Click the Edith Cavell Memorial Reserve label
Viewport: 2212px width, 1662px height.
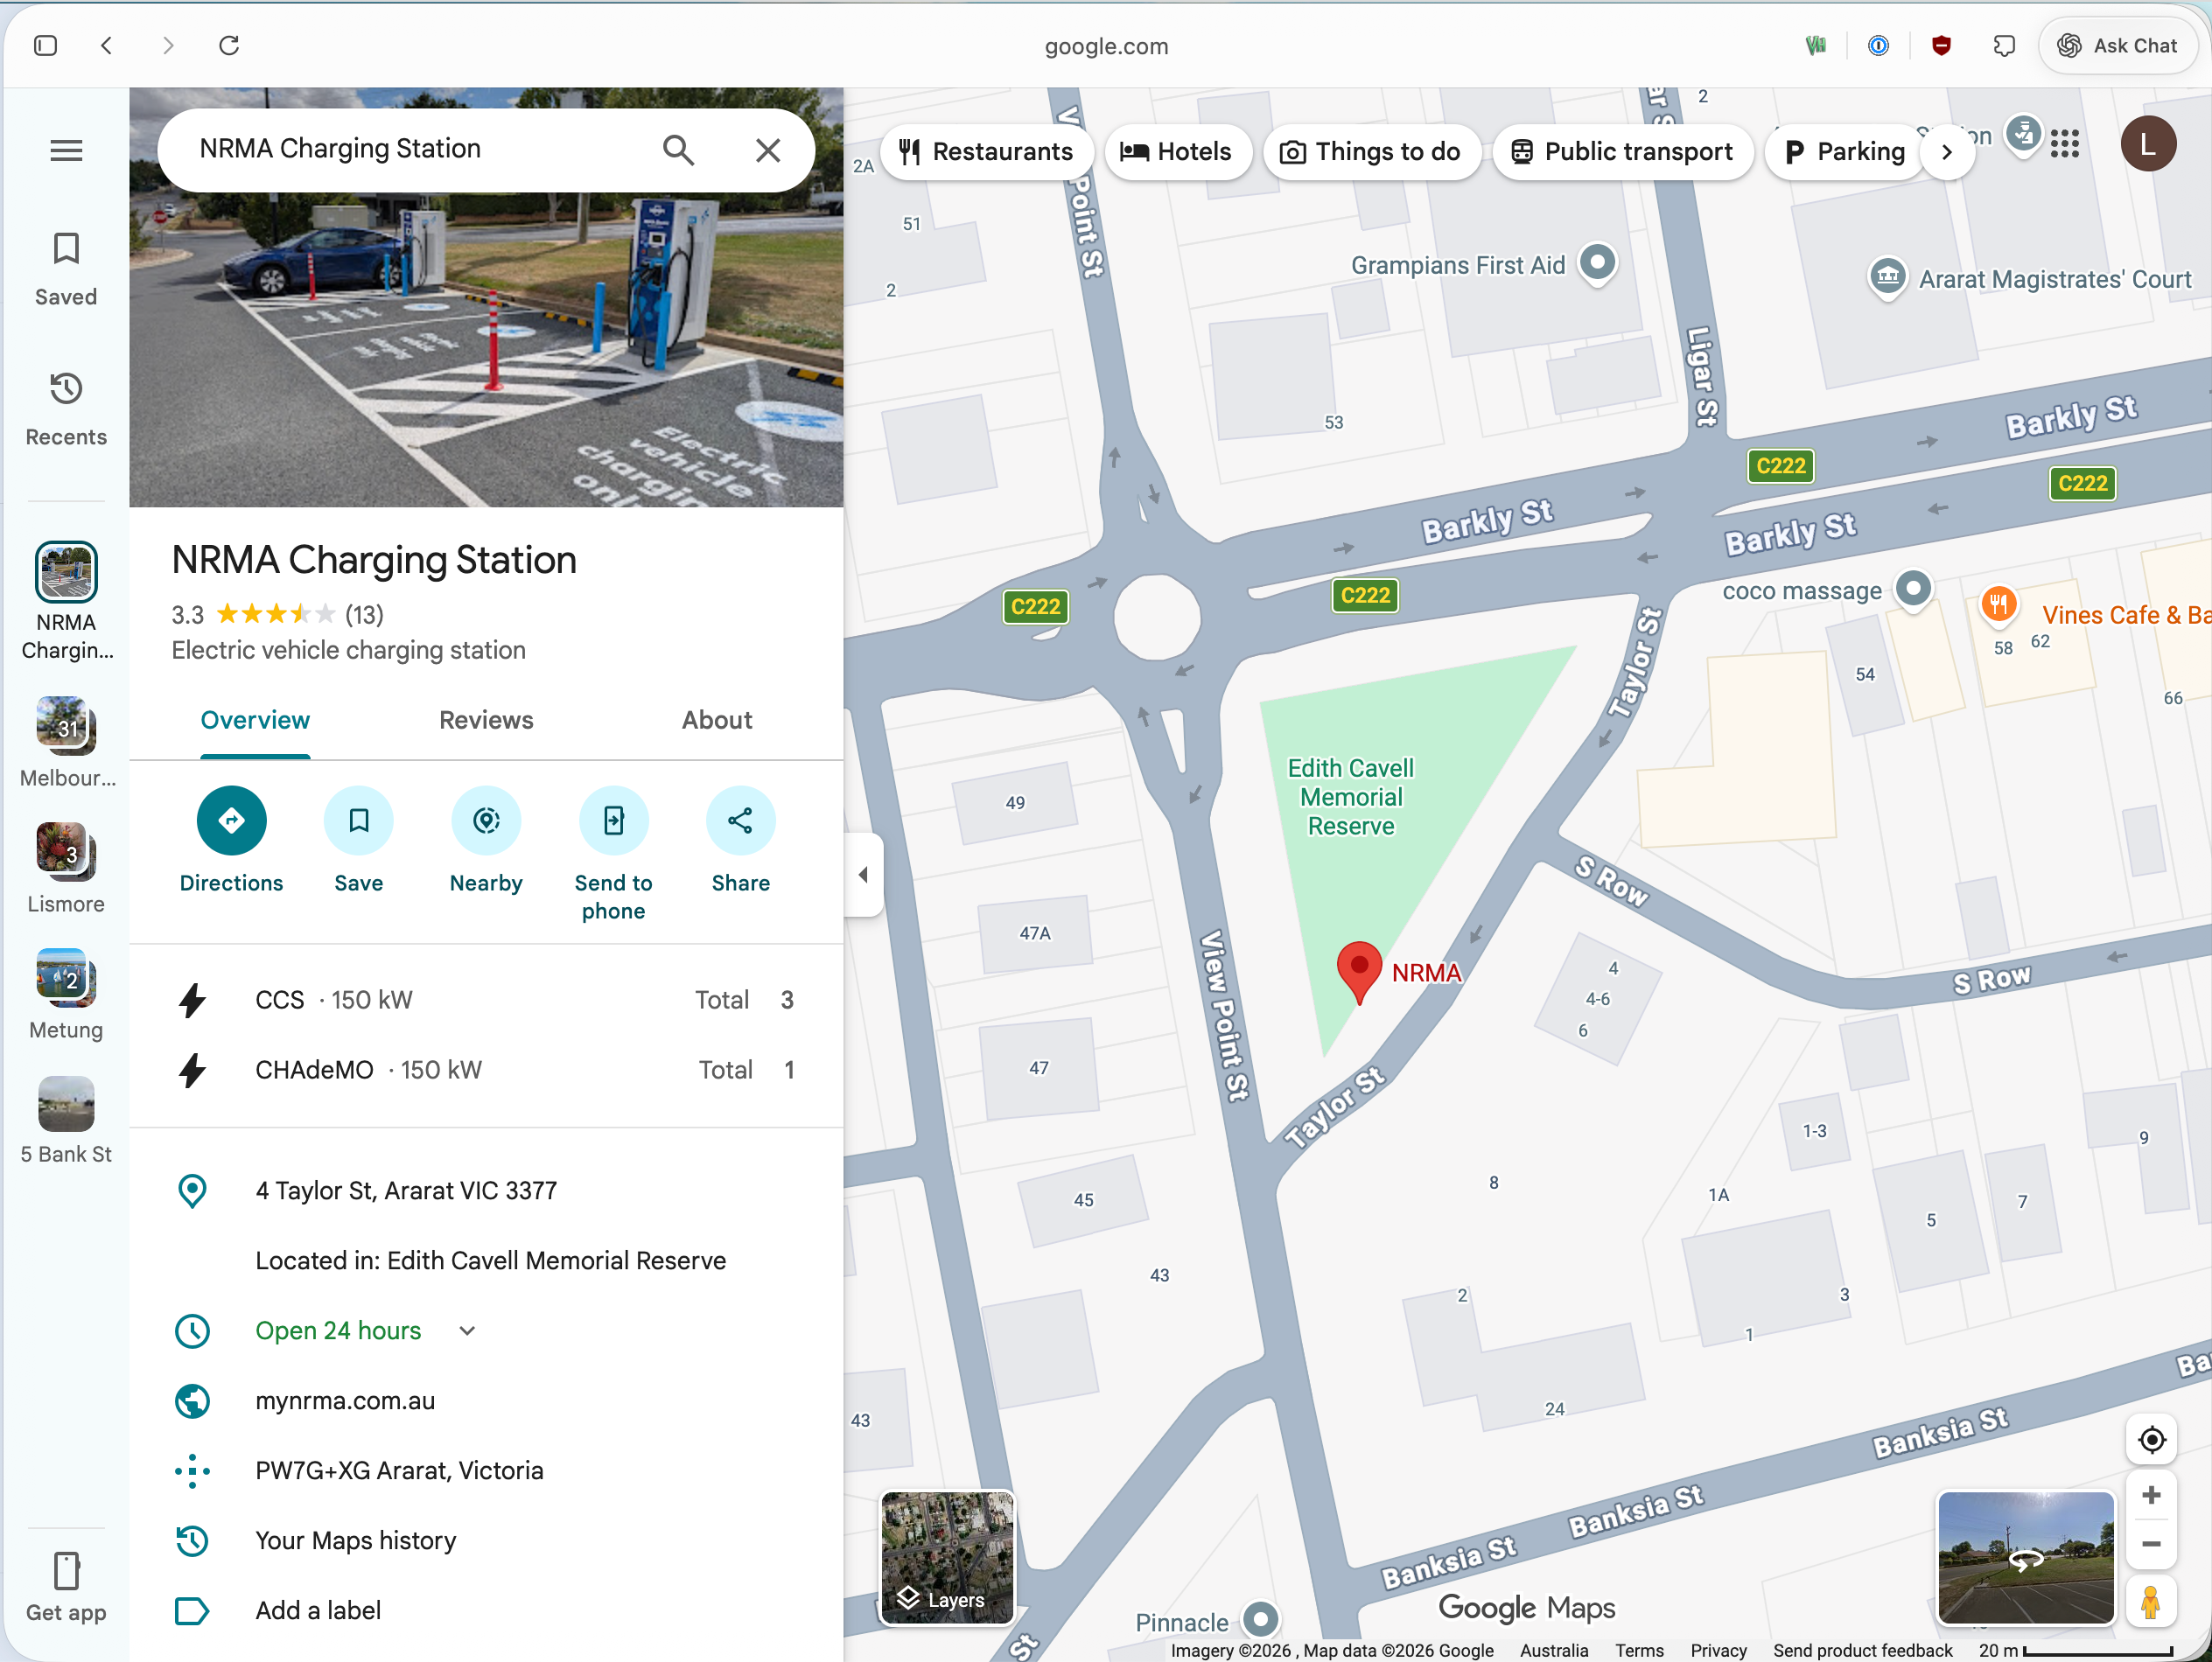tap(1350, 797)
